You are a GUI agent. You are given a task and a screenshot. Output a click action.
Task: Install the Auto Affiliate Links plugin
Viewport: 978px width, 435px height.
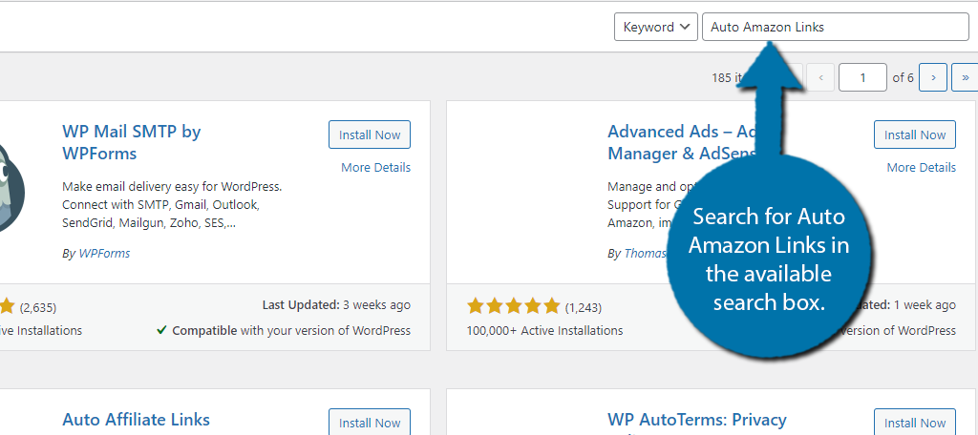click(x=370, y=422)
